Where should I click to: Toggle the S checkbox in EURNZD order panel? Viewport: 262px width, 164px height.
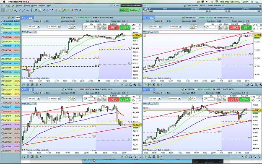tap(253, 97)
